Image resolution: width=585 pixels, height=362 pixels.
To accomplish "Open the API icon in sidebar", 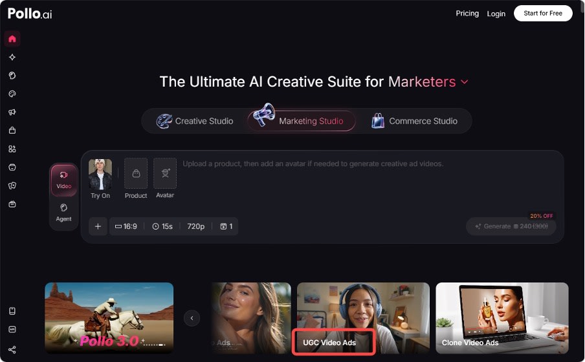I will coord(12,330).
